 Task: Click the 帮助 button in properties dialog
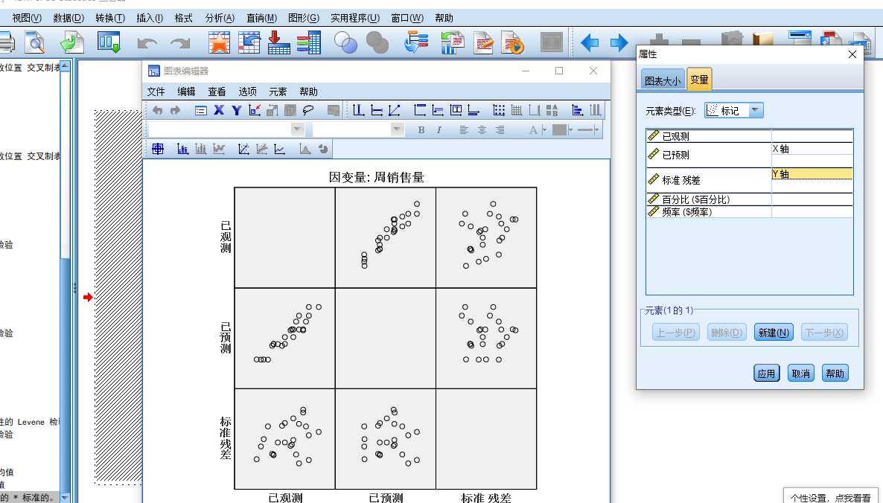point(835,373)
